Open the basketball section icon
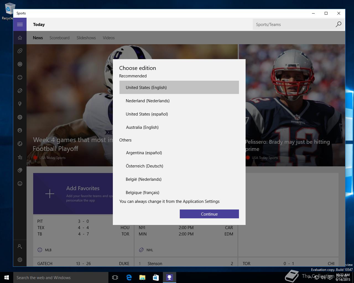This screenshot has width=354, height=283. point(20,64)
